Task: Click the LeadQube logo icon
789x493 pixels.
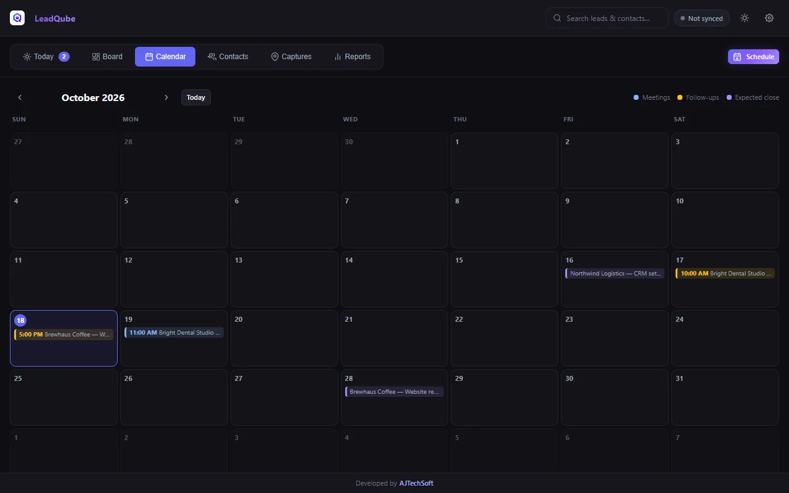Action: click(17, 18)
